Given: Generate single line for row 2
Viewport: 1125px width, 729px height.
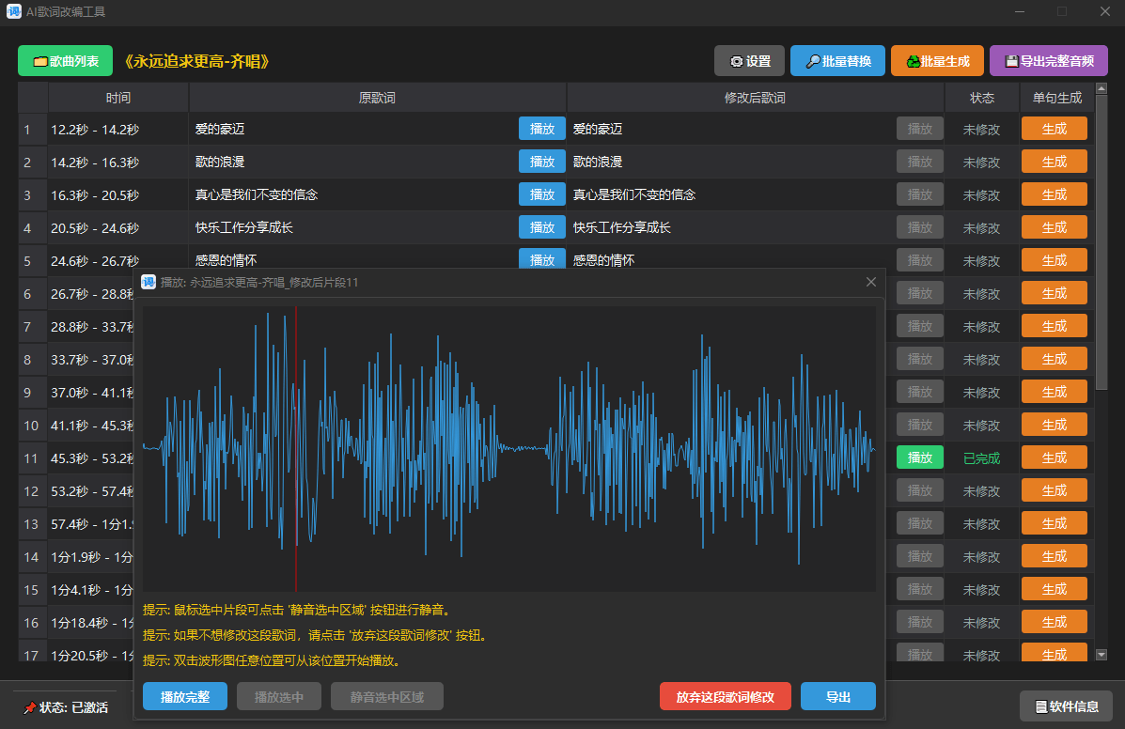Looking at the screenshot, I should (x=1054, y=162).
